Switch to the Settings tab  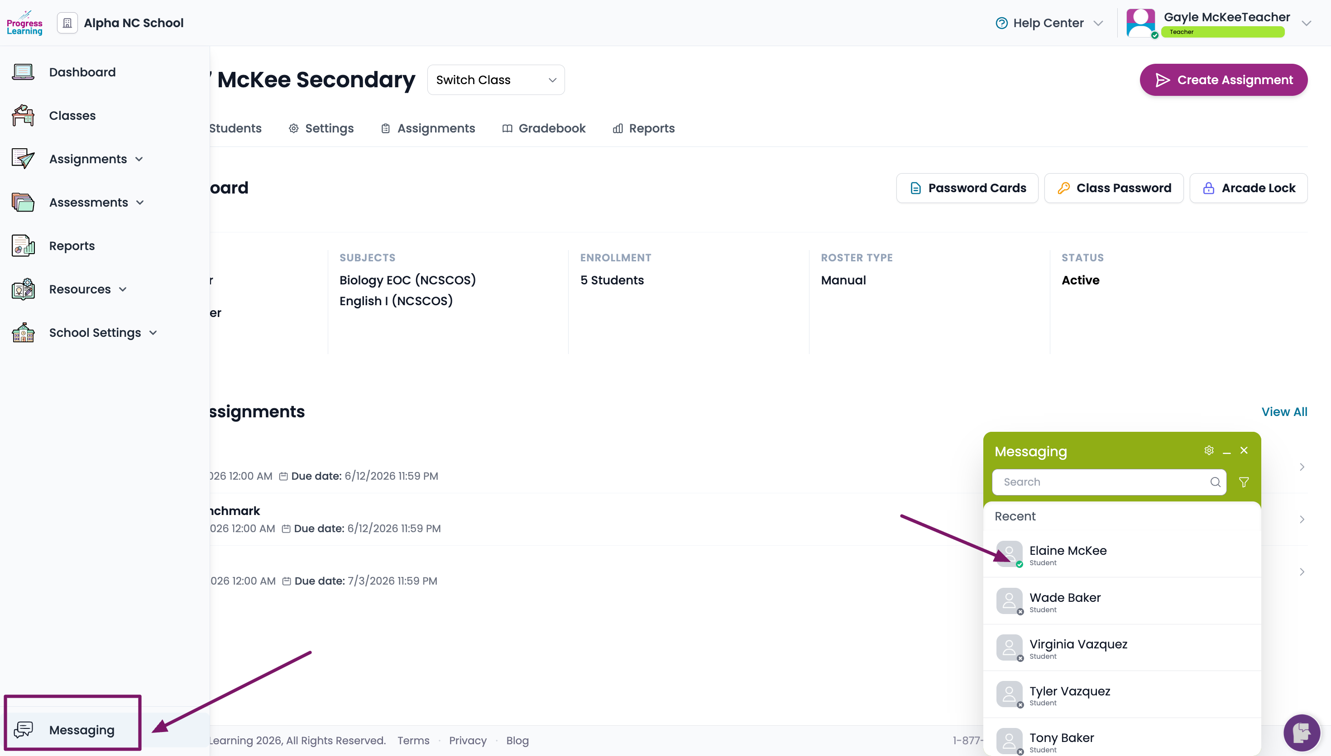pos(321,128)
